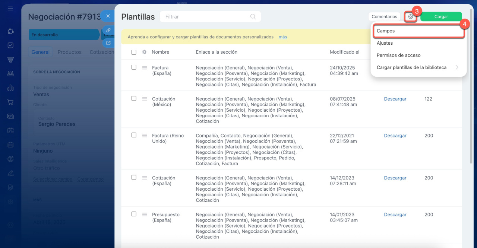The width and height of the screenshot is (477, 248).
Task: Click the column settings gear in table header
Action: pos(144,52)
